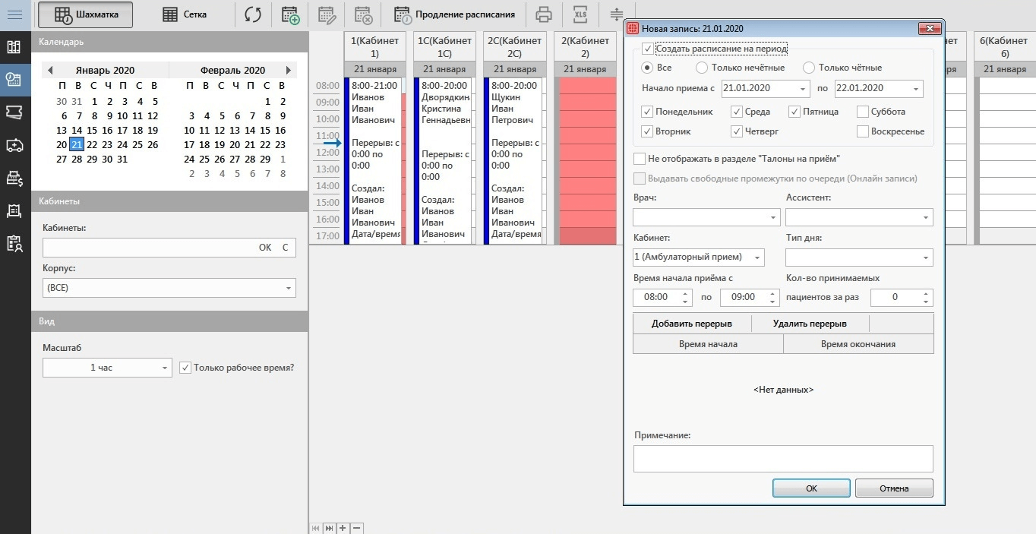Open the notepad sidebar icon
The height and width of the screenshot is (534, 1036).
point(14,211)
